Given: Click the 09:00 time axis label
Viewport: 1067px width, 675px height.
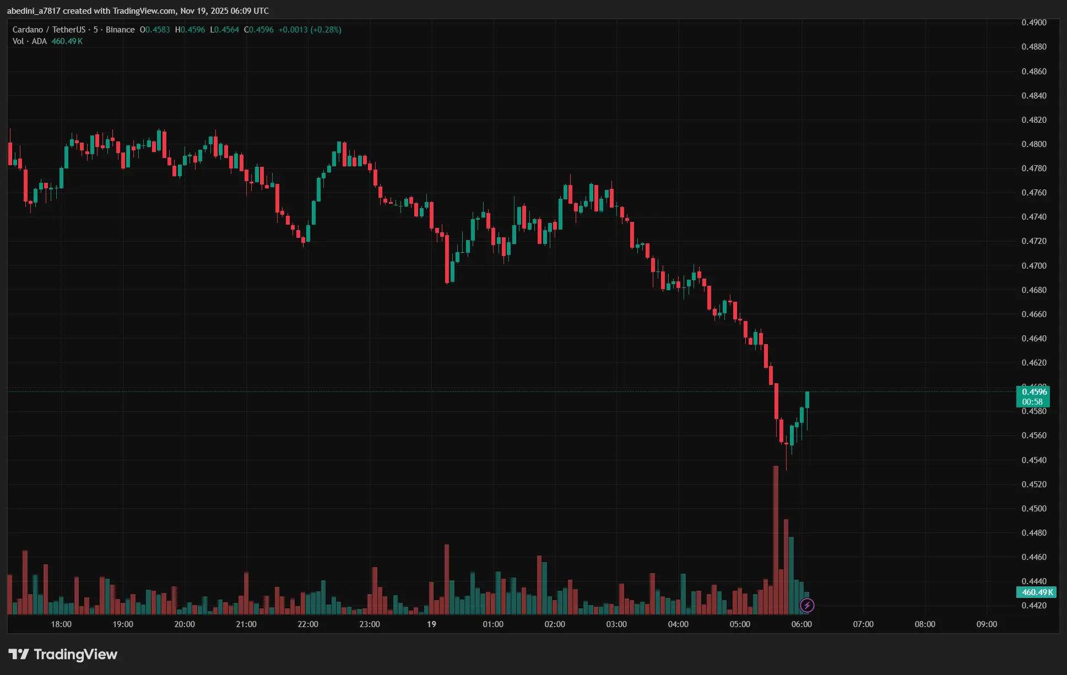Looking at the screenshot, I should [x=987, y=624].
